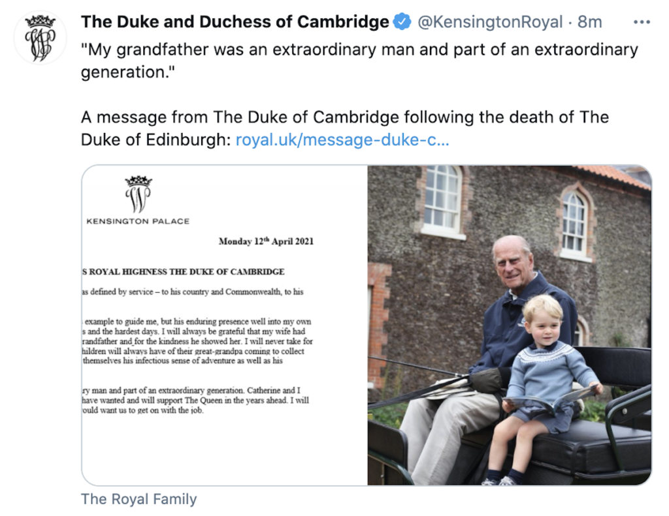Open the tweet's three-dot more menu
669x516 pixels.
642,22
